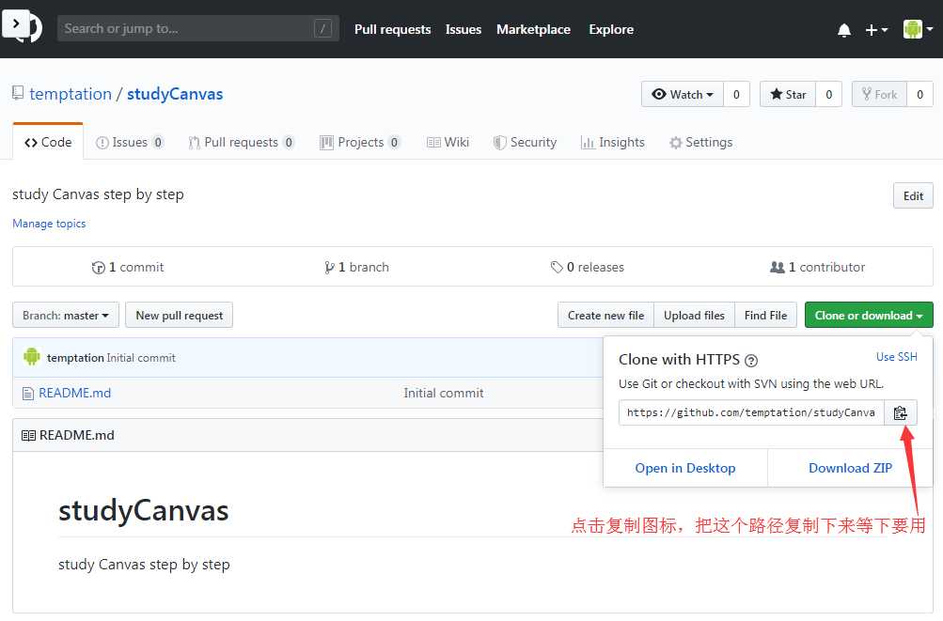Click the studyCanvas README heading
This screenshot has height=621, width=943.
tap(143, 511)
